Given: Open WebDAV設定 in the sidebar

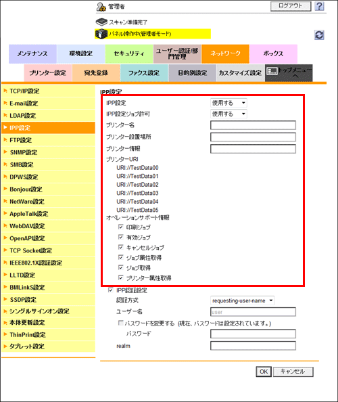Looking at the screenshot, I should coord(48,226).
